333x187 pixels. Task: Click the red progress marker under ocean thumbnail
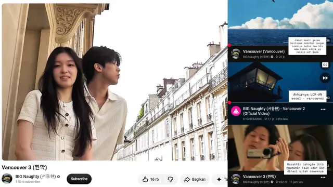point(229,45)
